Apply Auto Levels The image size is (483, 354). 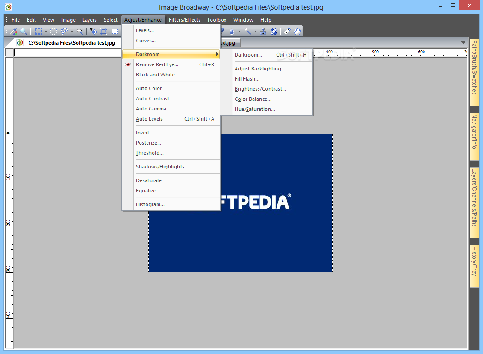(x=171, y=119)
